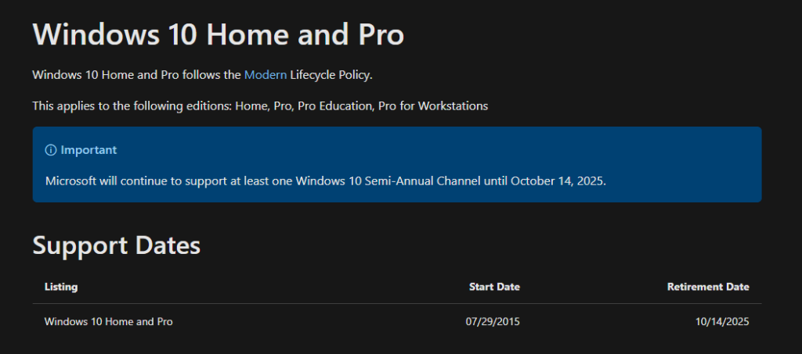Select the Listing column header
This screenshot has height=354, width=802.
coord(61,287)
